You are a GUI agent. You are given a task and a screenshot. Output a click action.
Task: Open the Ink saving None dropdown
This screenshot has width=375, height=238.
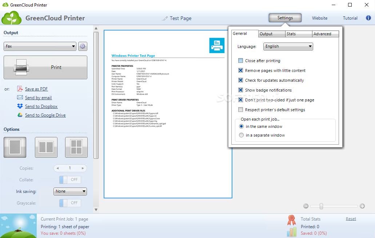click(70, 191)
